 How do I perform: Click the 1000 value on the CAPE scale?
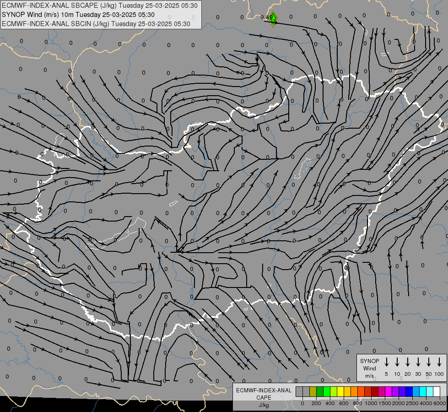click(371, 403)
